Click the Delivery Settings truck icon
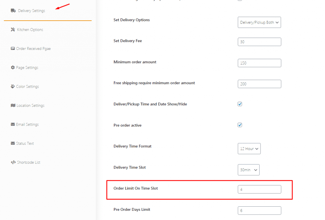 click(x=13, y=10)
